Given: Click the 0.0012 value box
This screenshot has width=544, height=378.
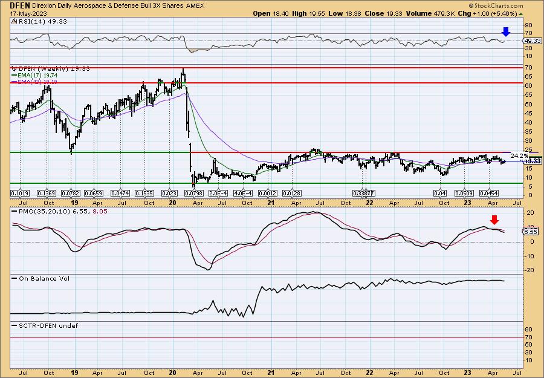Looking at the screenshot, I should point(268,193).
